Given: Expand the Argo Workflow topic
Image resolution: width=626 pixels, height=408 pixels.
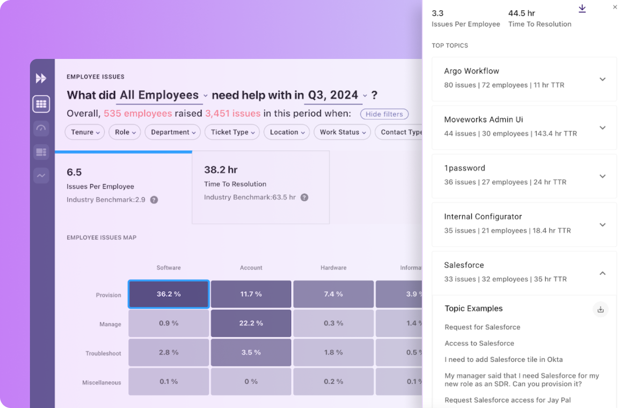Looking at the screenshot, I should click(x=602, y=79).
